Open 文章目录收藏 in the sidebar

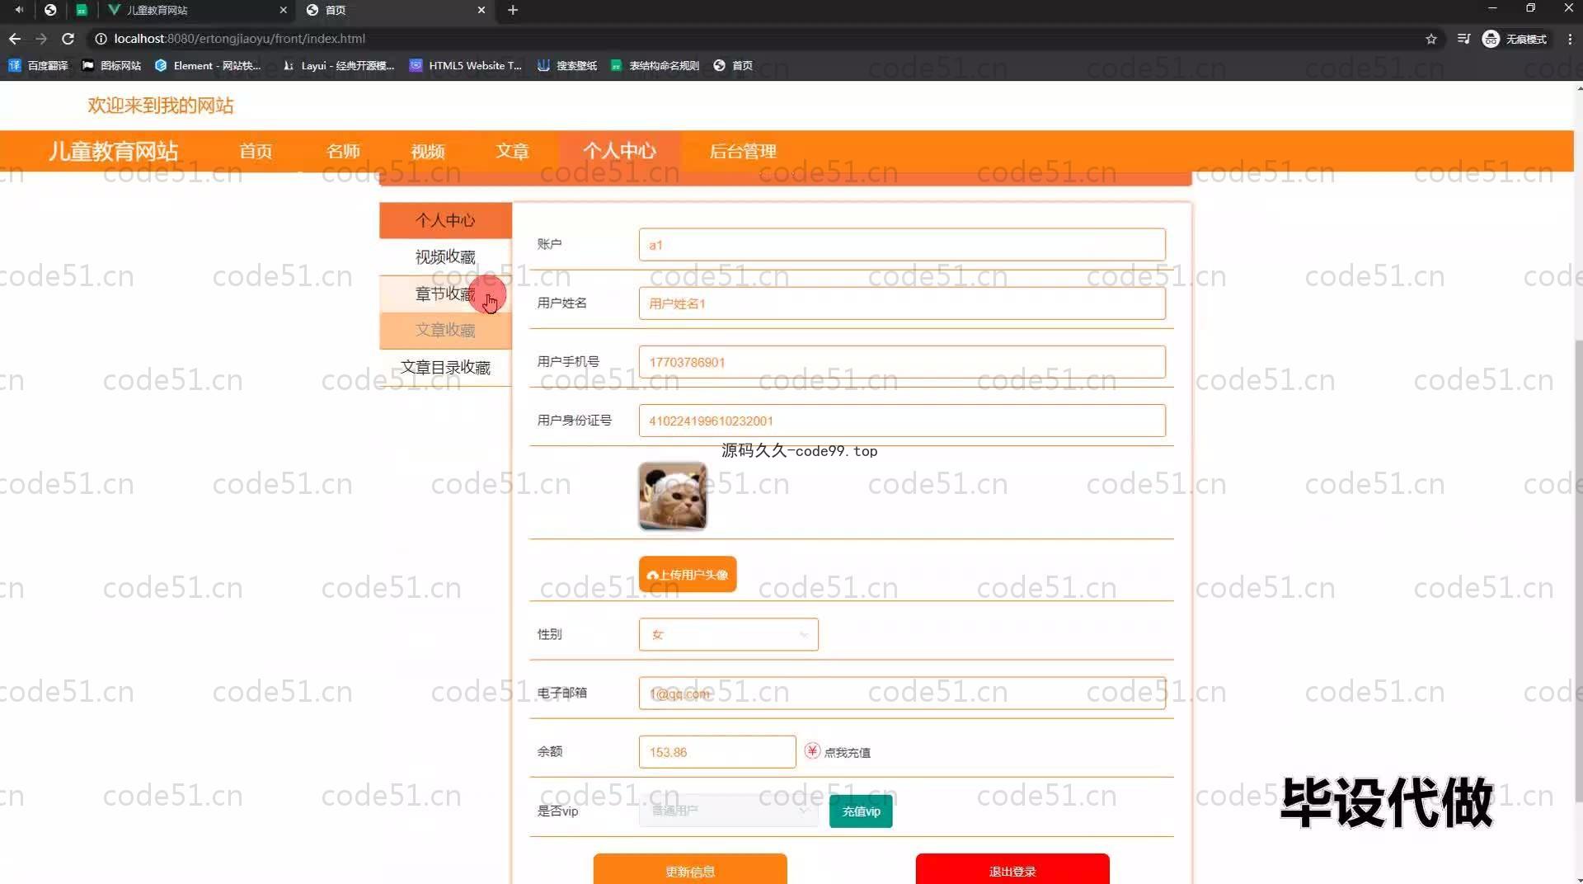[x=445, y=367]
